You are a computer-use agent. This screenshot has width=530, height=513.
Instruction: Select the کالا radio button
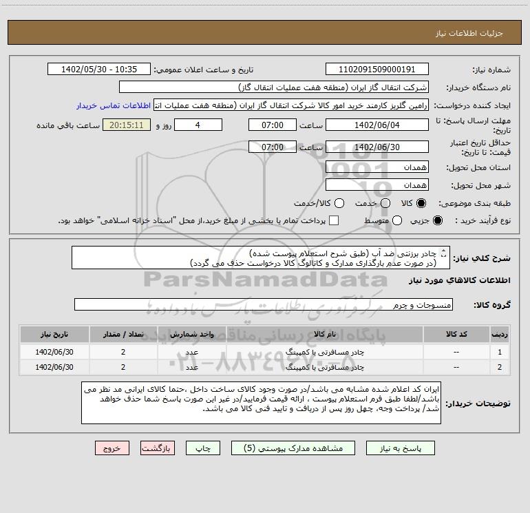pos(421,203)
